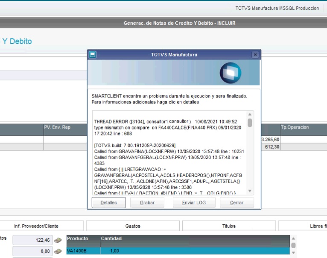Send the log with Enviar LOG
Viewport: 327px width, 258px height.
194,203
